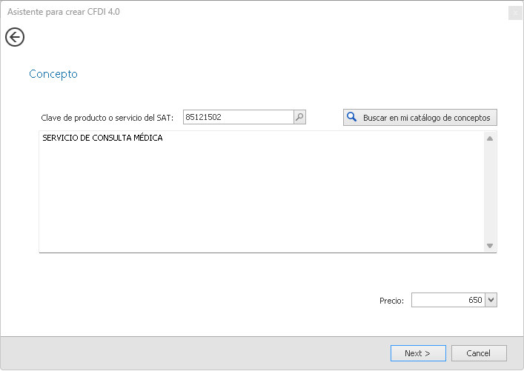The height and width of the screenshot is (371, 524).
Task: Click the blue magnifier icon in the catalog search button
Action: (352, 117)
